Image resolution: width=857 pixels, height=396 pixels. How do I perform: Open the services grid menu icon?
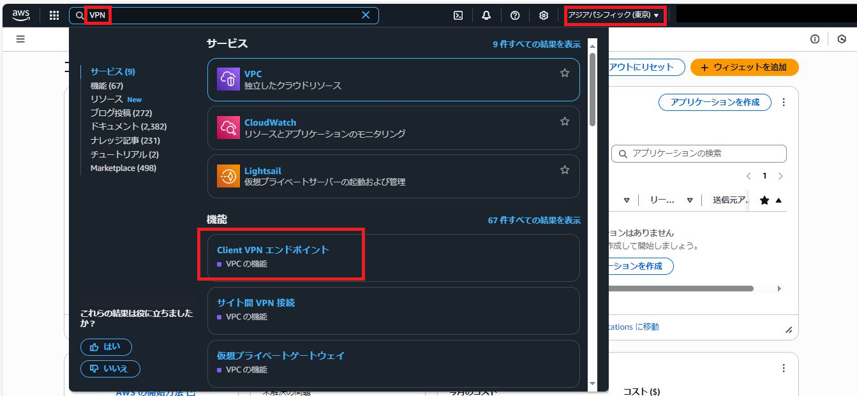(x=54, y=15)
